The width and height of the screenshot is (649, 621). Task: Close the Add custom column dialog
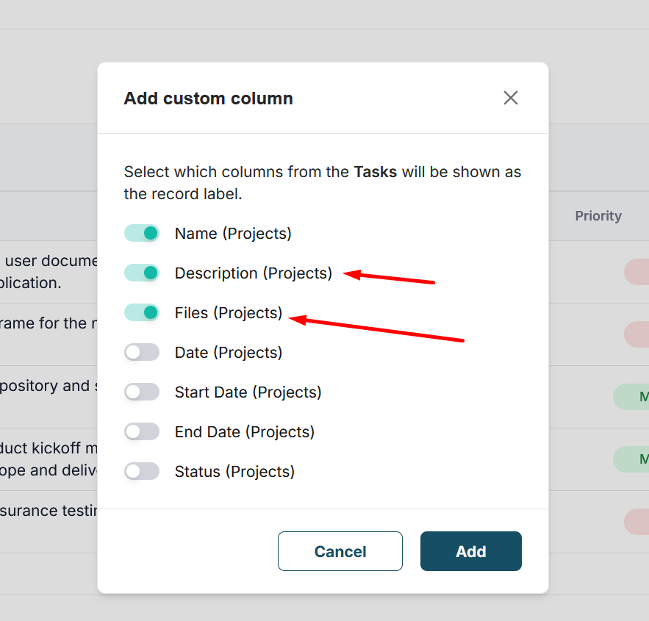511,98
